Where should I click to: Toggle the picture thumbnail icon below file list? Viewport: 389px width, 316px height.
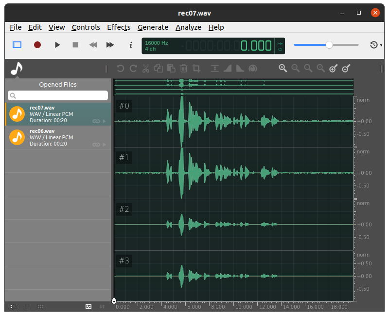point(88,307)
